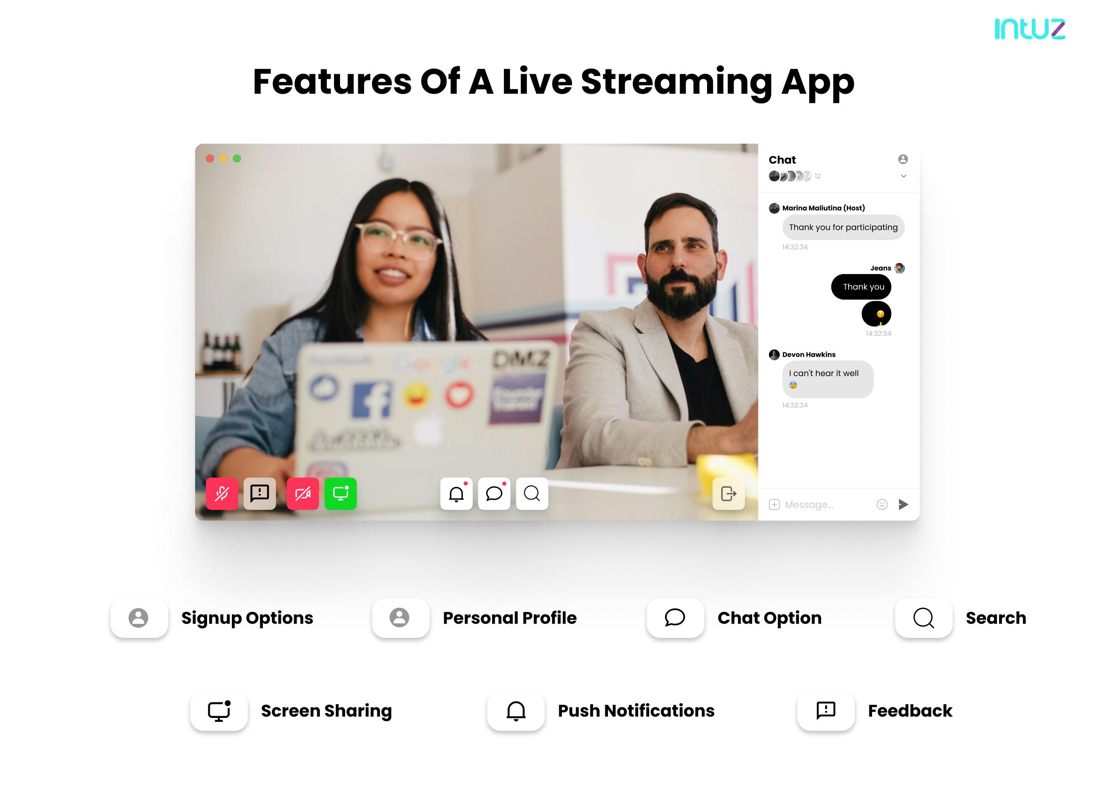Image resolution: width=1115 pixels, height=790 pixels.
Task: Toggle the video camera off button
Action: (304, 494)
